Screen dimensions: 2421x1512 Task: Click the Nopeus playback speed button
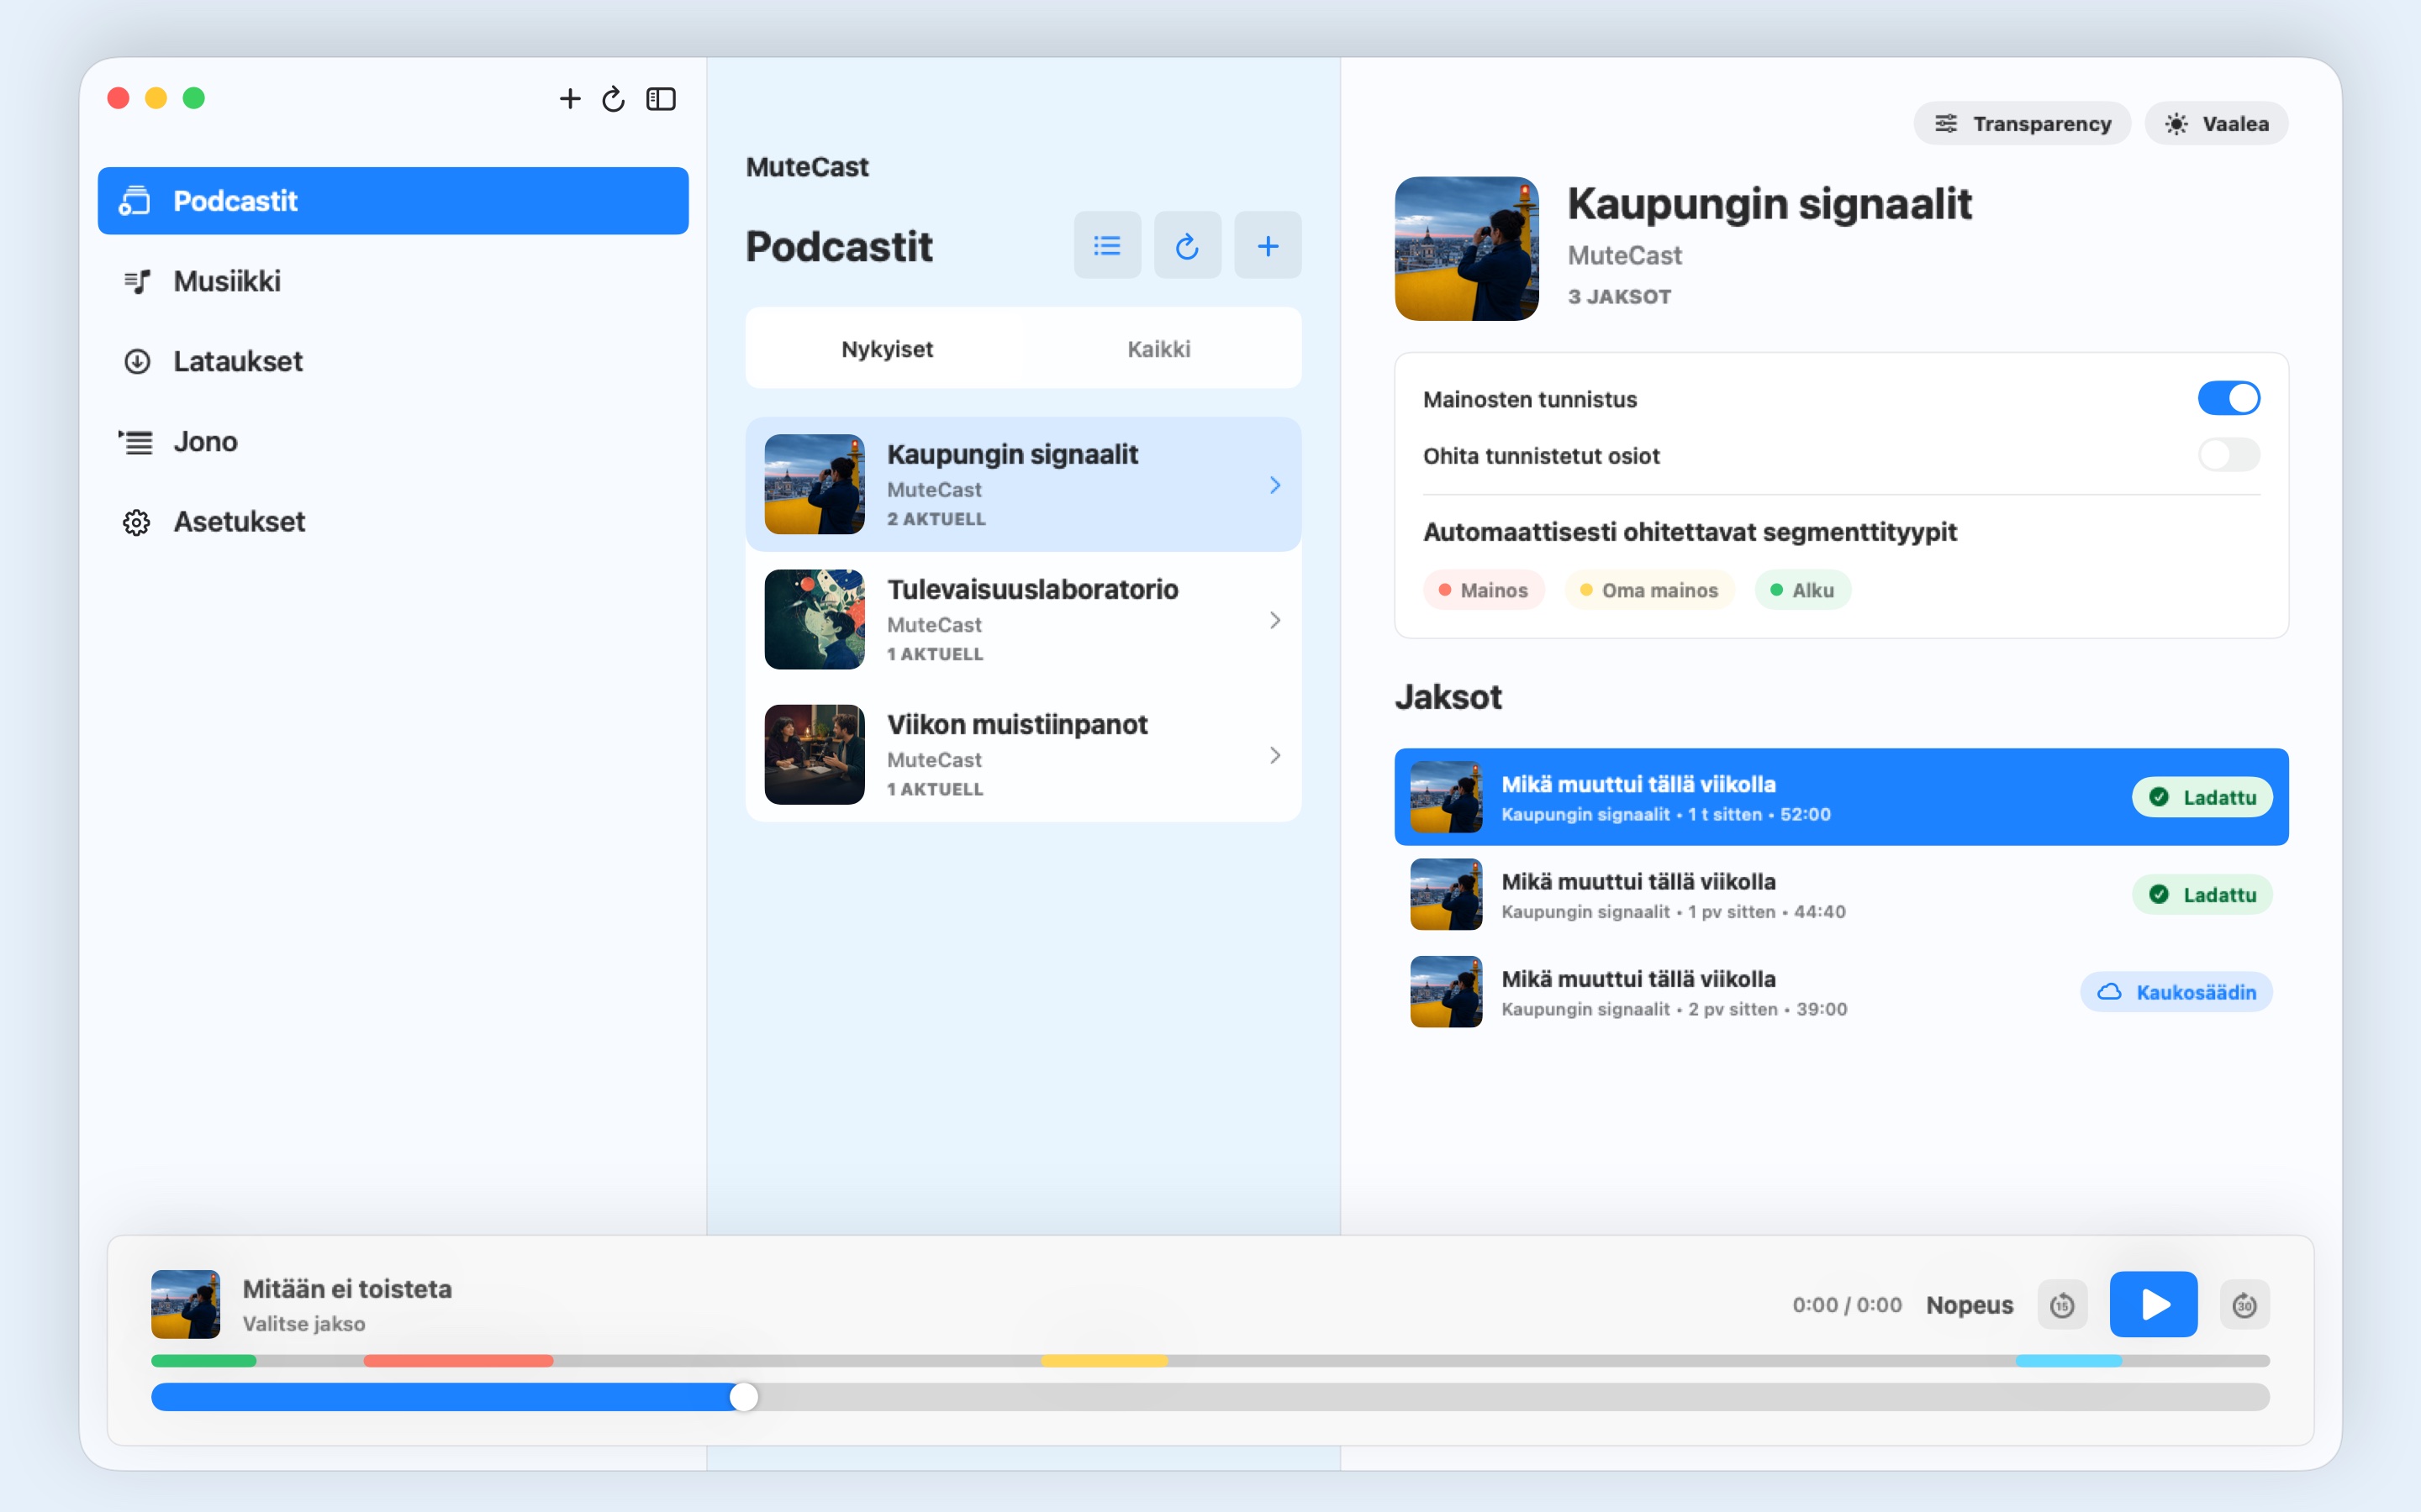pyautogui.click(x=1969, y=1304)
